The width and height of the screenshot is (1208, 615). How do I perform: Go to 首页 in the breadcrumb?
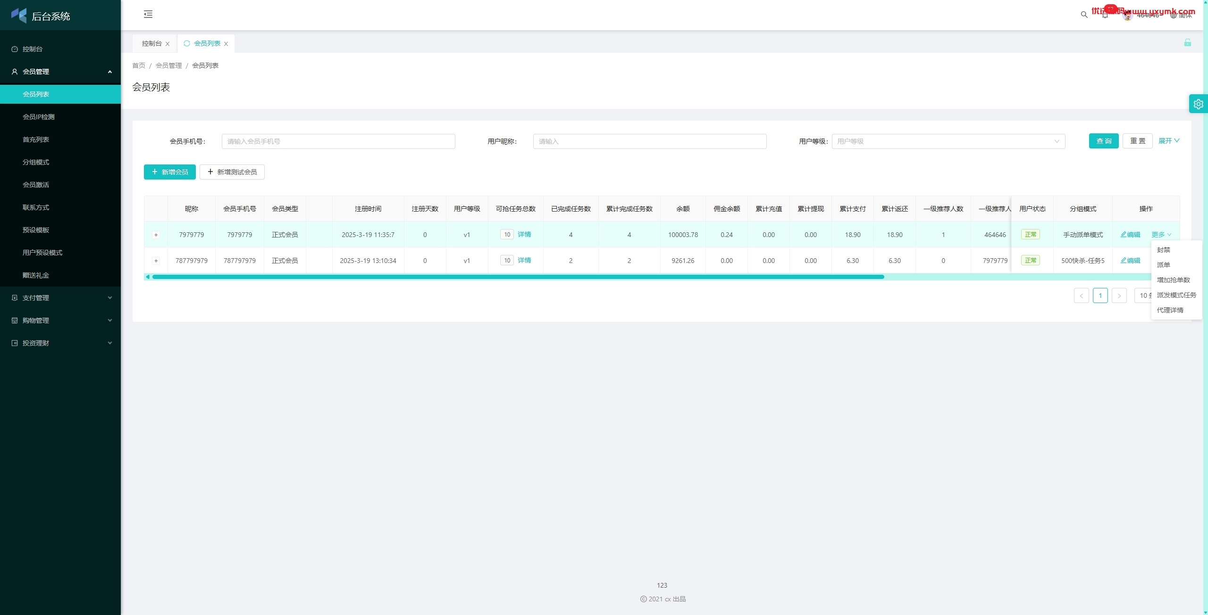[x=139, y=66]
